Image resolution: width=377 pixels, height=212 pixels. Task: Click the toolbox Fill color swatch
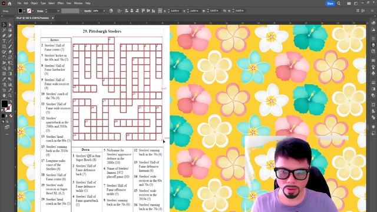click(5, 104)
